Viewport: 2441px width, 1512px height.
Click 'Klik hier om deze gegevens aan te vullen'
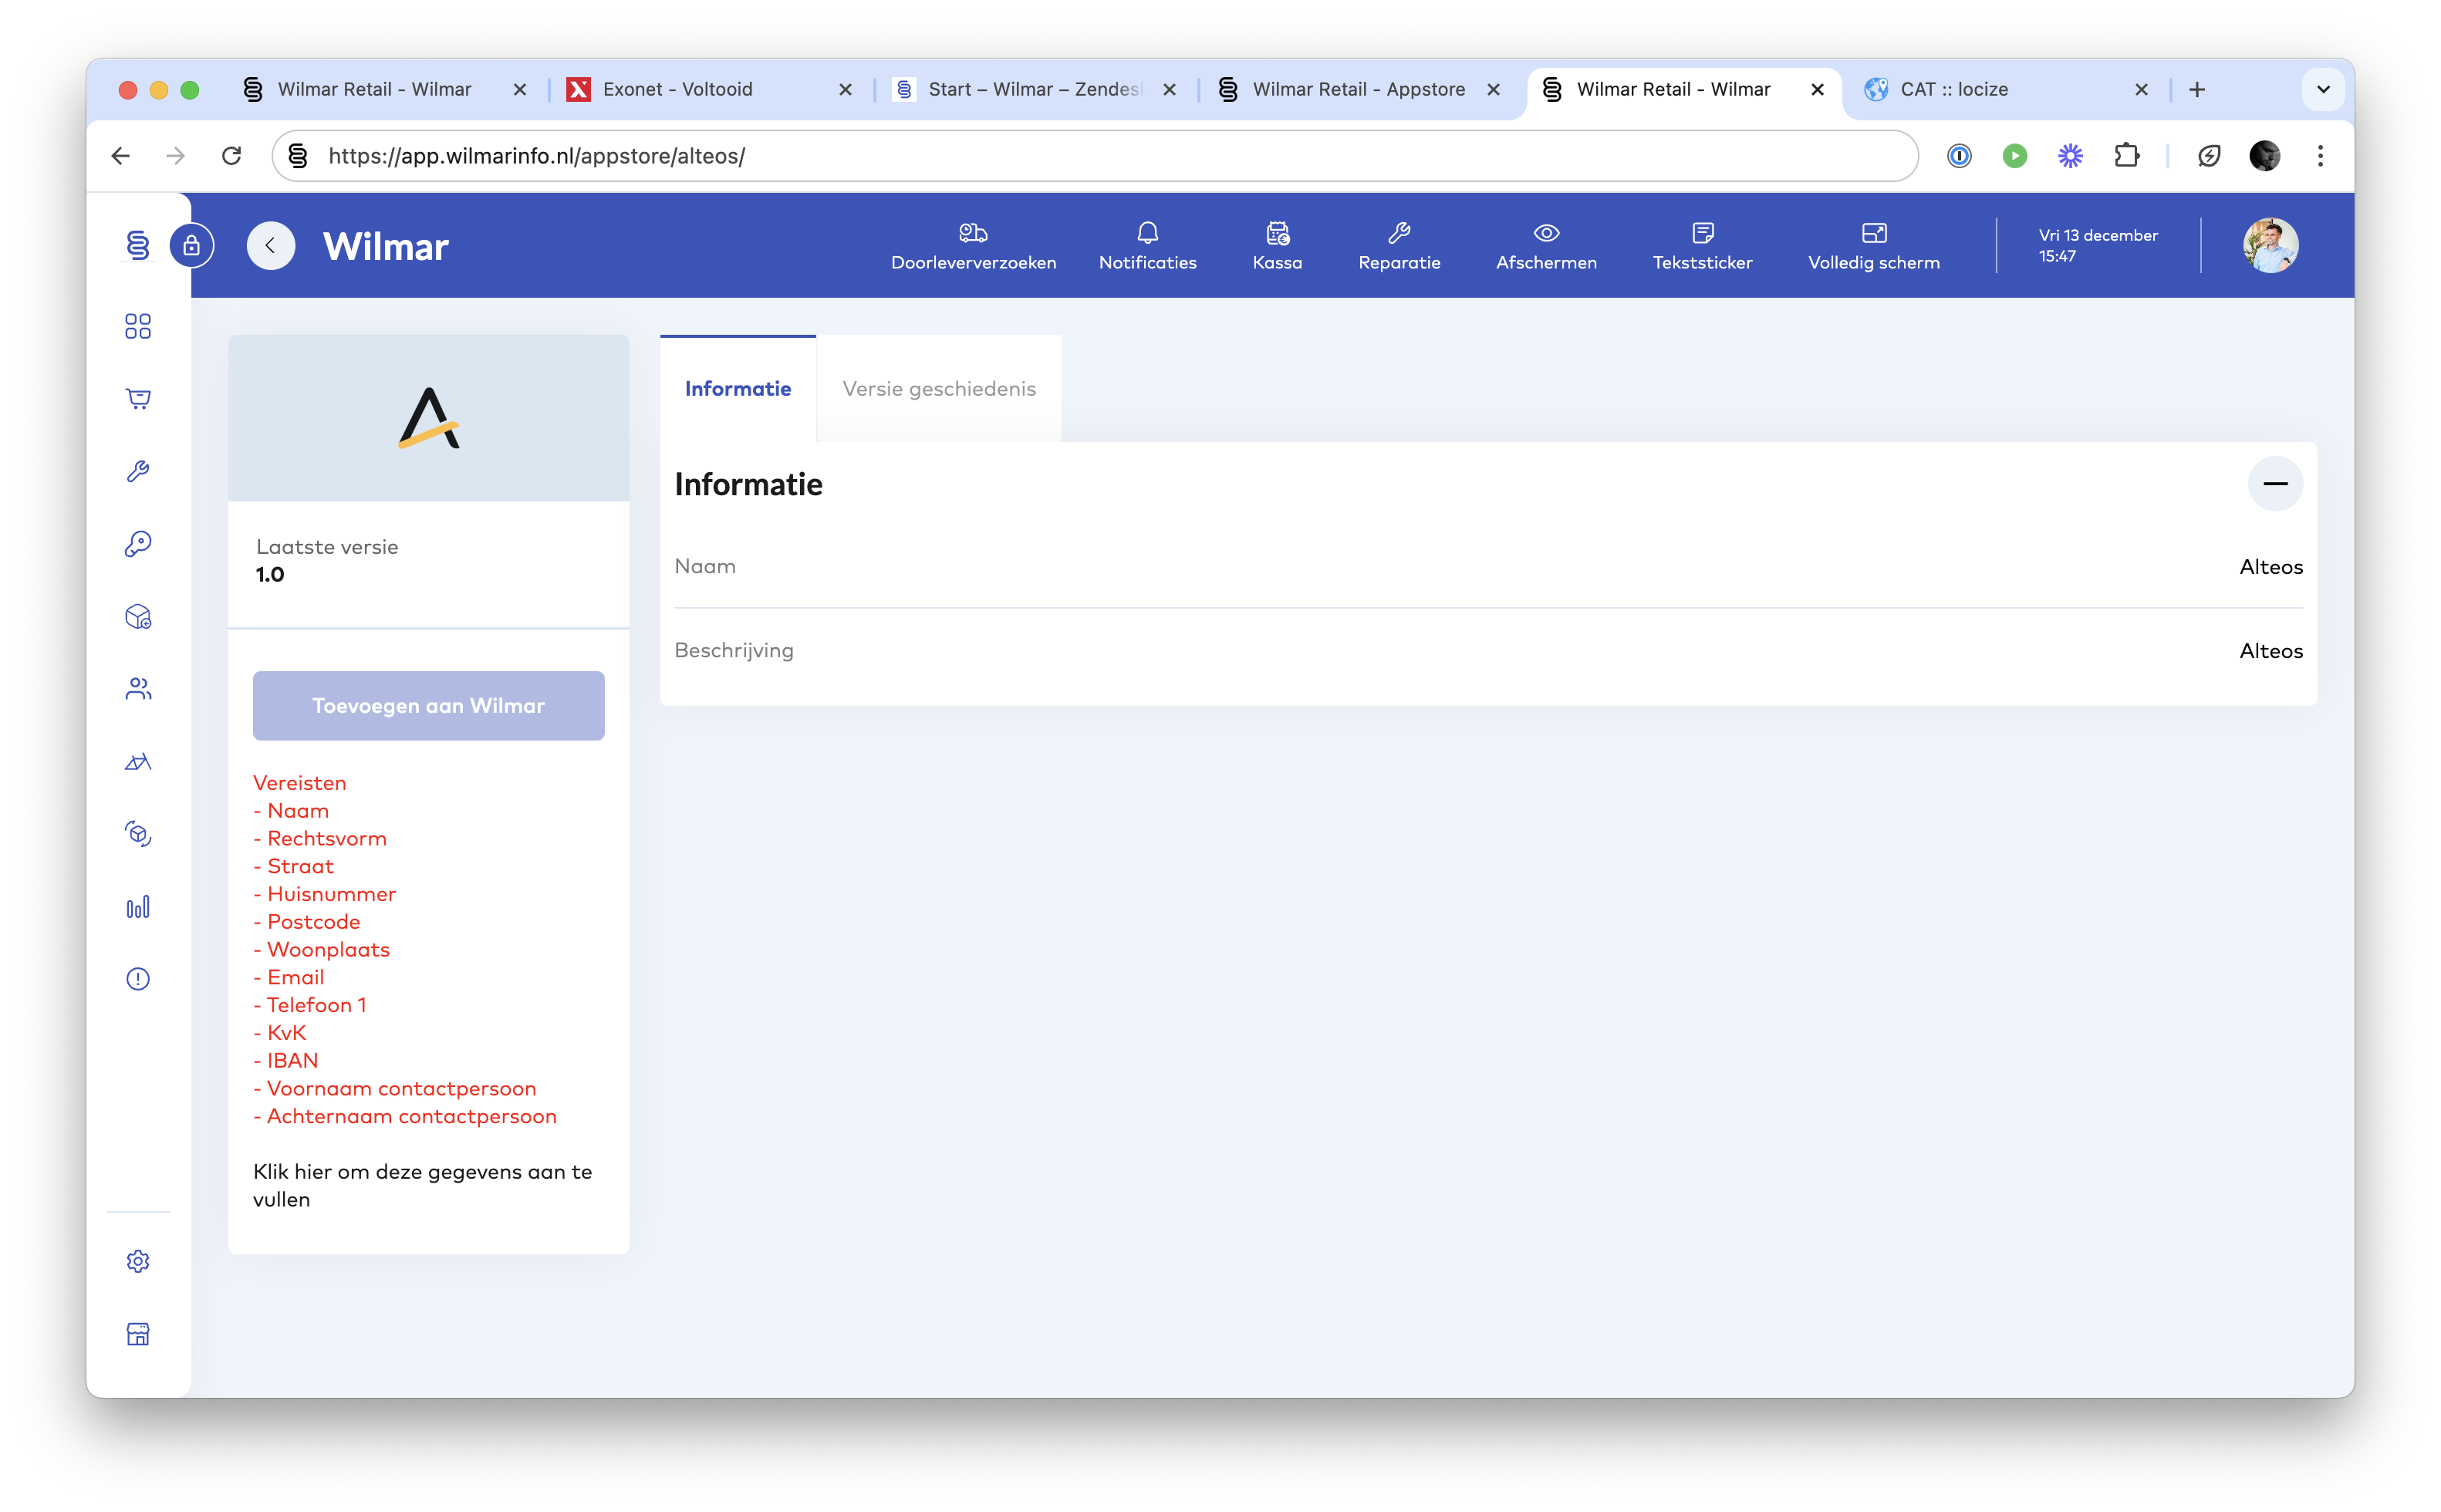[x=422, y=1185]
